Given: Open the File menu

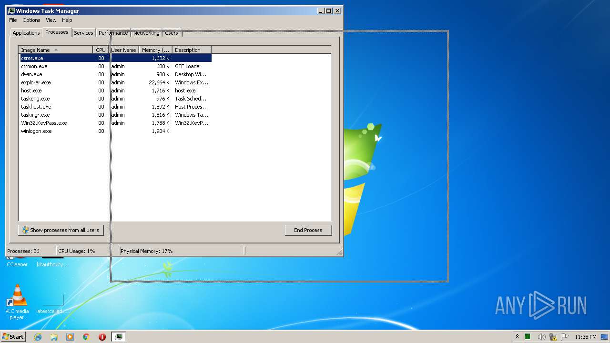Looking at the screenshot, I should click(x=13, y=20).
